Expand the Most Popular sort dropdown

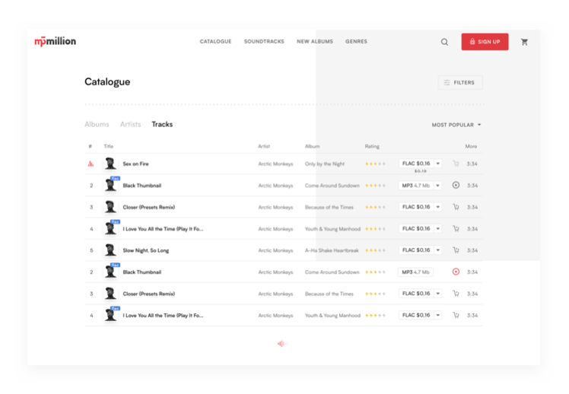tap(456, 125)
